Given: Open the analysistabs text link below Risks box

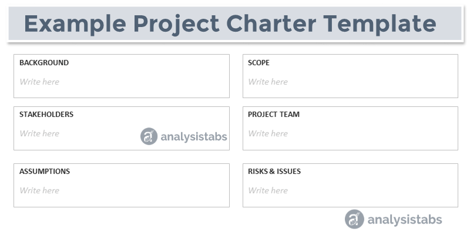Looking at the screenshot, I should (405, 220).
